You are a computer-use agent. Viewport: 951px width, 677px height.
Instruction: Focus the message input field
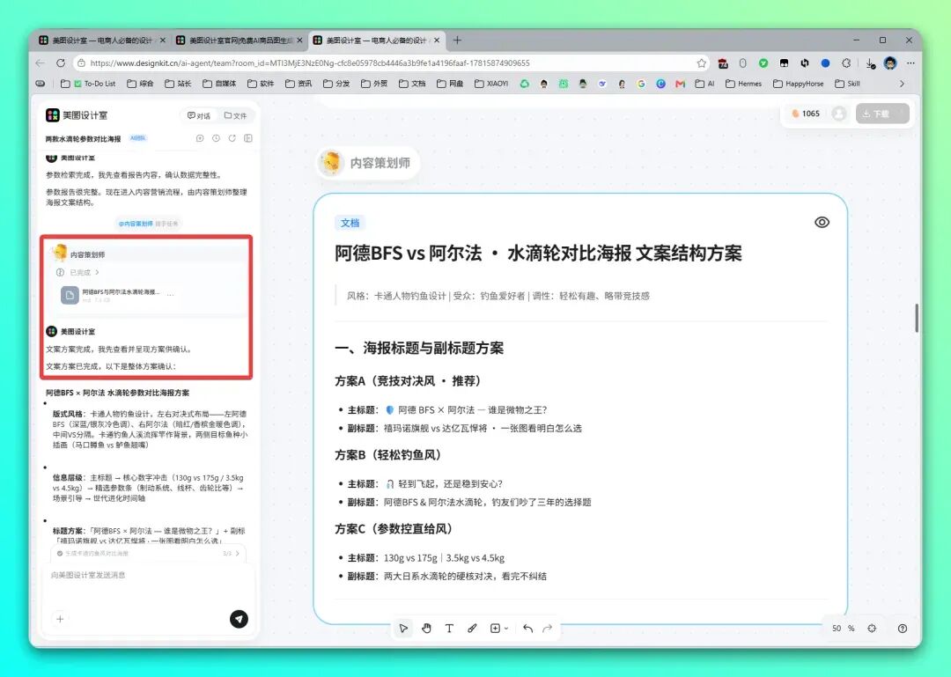[149, 575]
